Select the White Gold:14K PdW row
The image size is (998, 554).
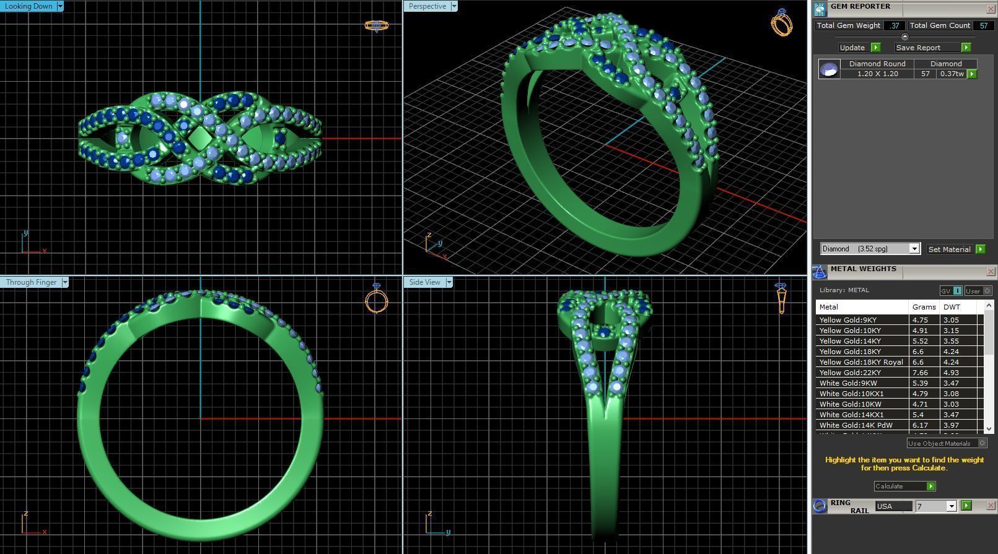[x=900, y=425]
